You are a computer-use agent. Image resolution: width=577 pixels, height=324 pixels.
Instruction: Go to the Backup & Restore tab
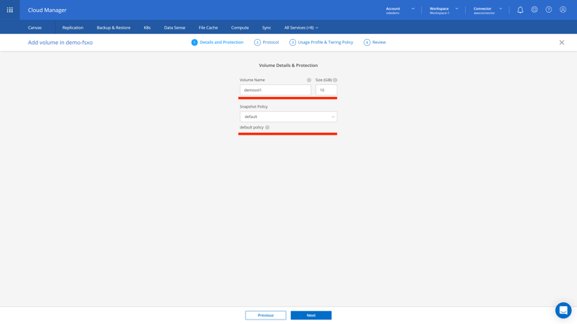click(113, 28)
